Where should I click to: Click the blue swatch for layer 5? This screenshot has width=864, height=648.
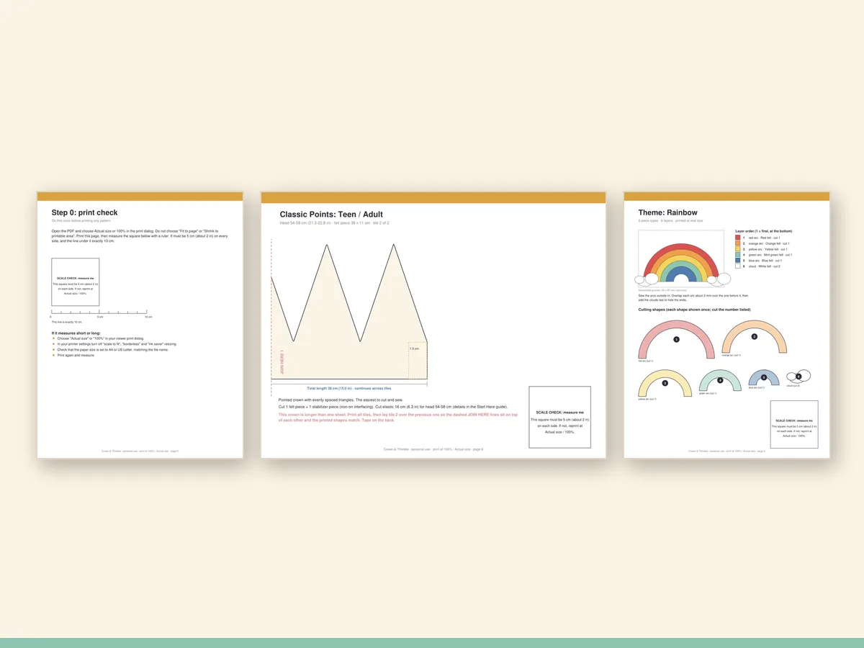(737, 260)
